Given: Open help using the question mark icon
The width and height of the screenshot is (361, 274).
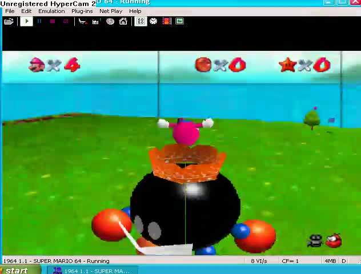Looking at the screenshot, I should (110, 21).
